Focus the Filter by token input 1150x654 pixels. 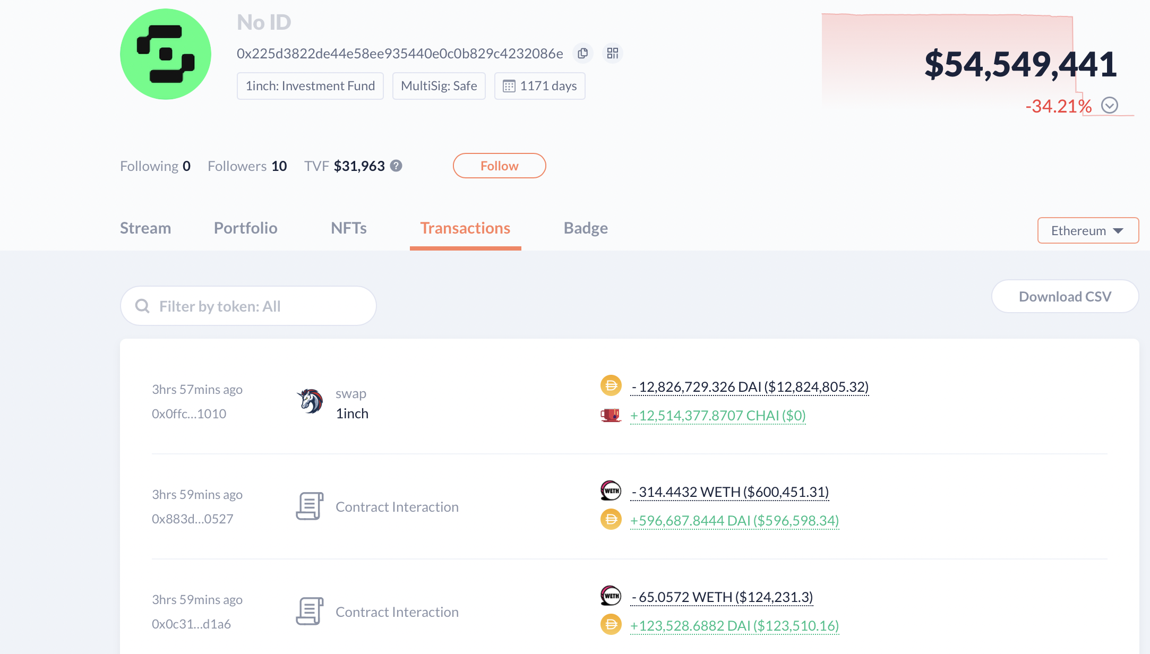coord(248,306)
